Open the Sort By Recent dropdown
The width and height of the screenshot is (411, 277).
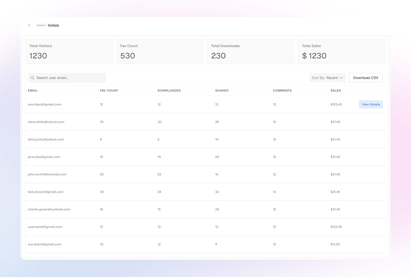[x=327, y=78]
